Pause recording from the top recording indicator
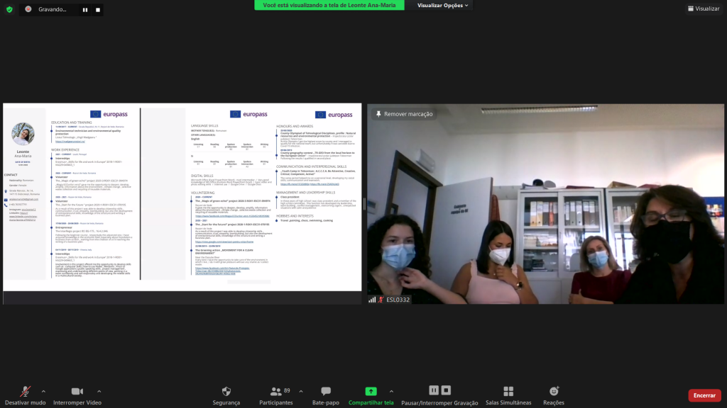 [x=85, y=10]
